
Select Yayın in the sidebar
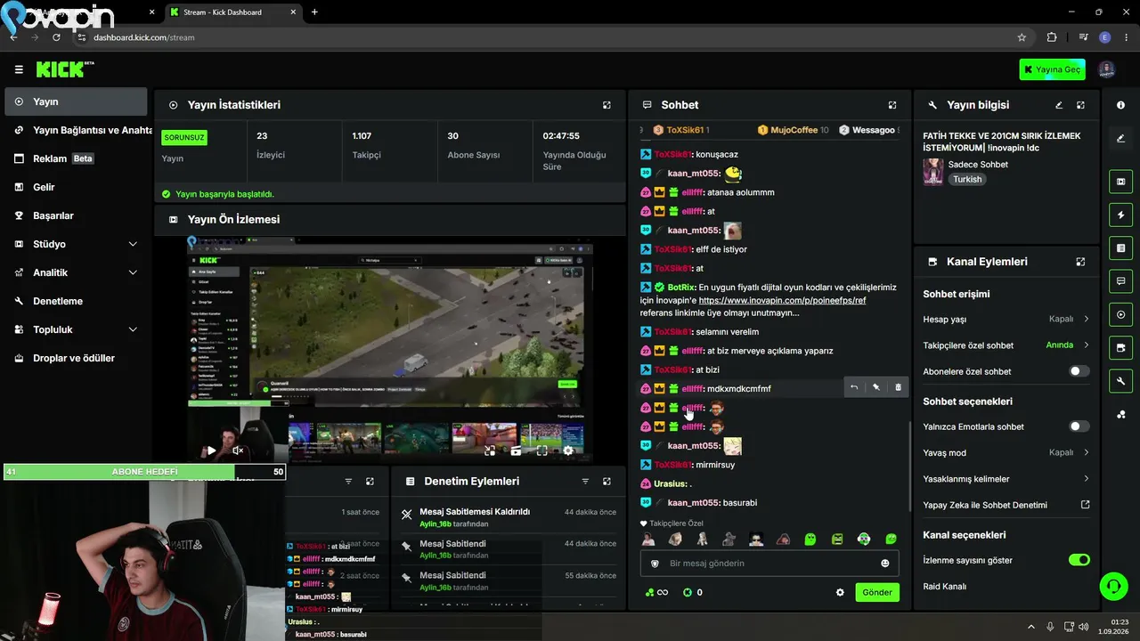[x=76, y=101]
